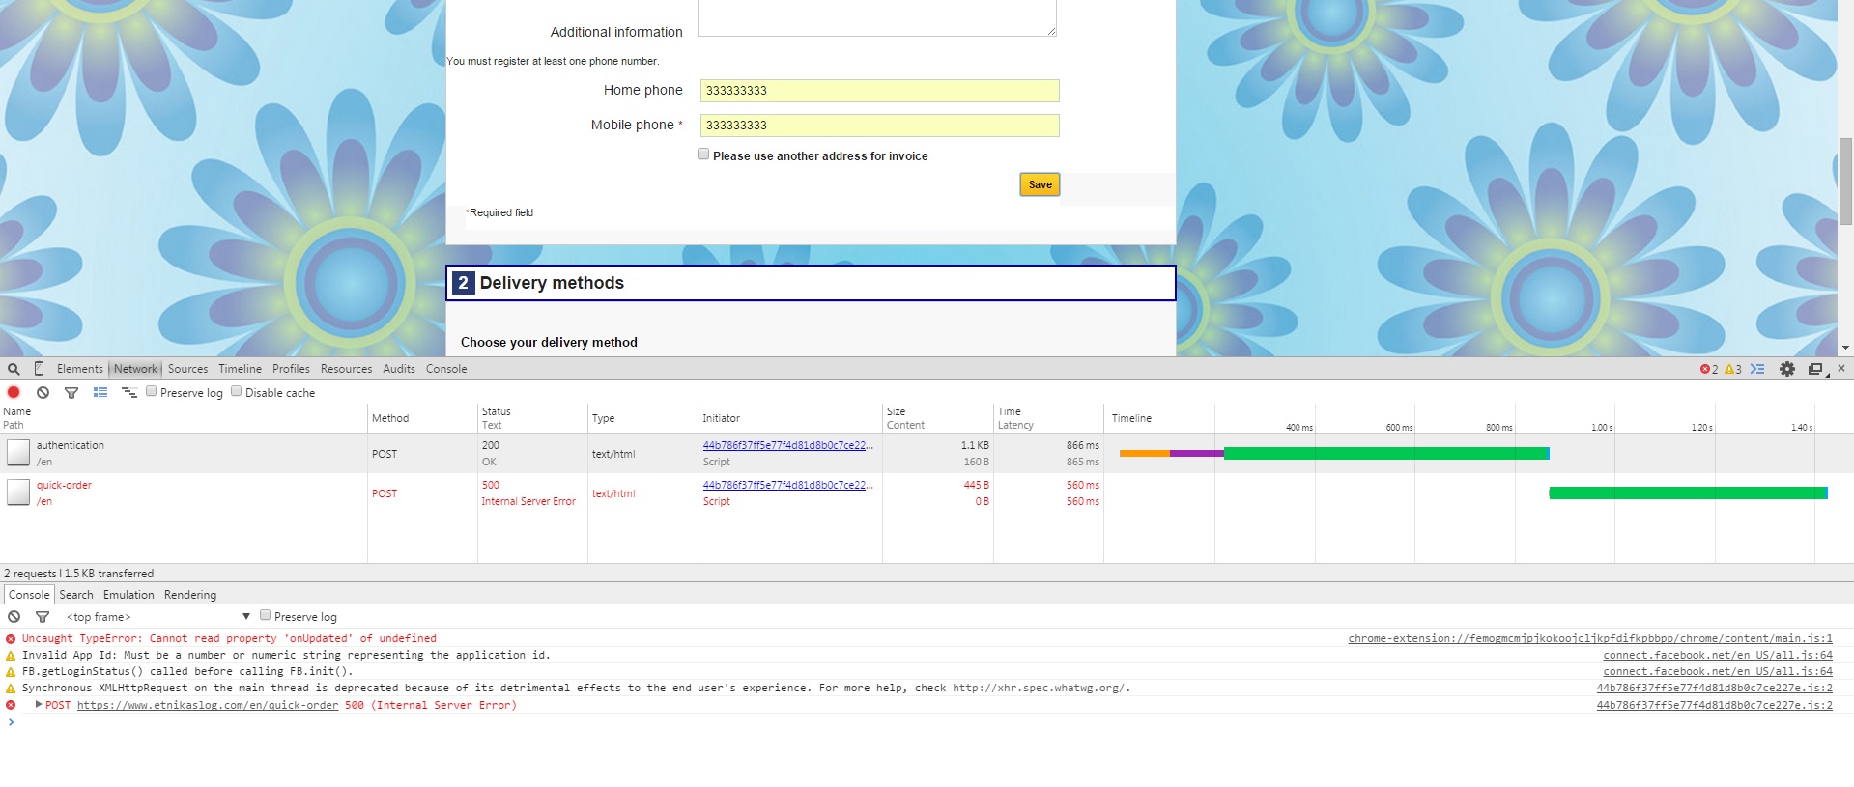Screen dimensions: 1854x787
Task: Click the red network record button
Action: click(14, 392)
